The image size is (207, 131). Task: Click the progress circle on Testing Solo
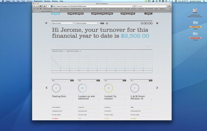[x=56, y=88]
